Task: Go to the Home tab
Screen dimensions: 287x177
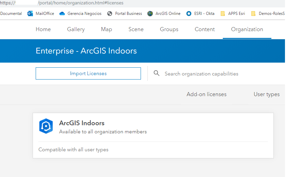Action: point(43,29)
